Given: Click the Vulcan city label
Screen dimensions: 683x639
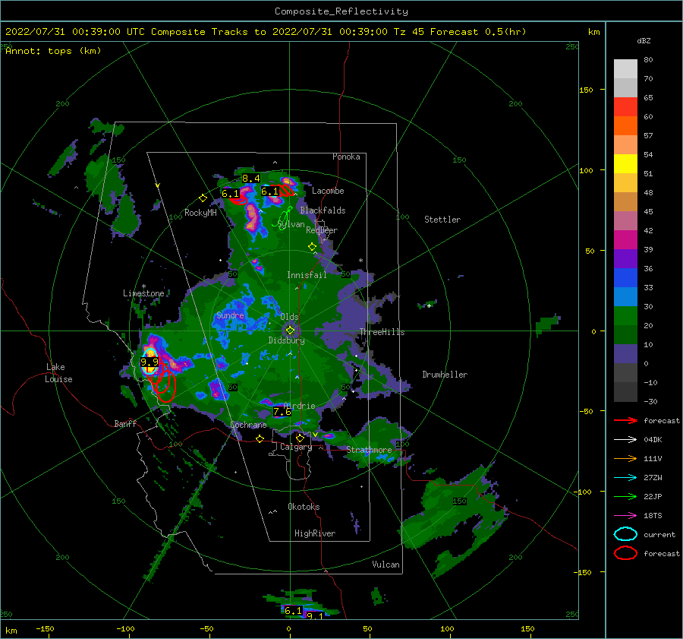Looking at the screenshot, I should click(x=386, y=565).
